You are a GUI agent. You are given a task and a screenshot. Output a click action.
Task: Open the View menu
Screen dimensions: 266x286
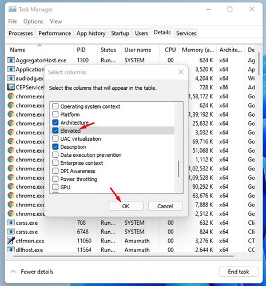click(x=55, y=21)
